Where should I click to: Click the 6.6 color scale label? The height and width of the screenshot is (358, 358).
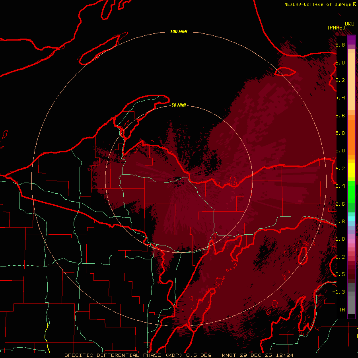(340, 115)
